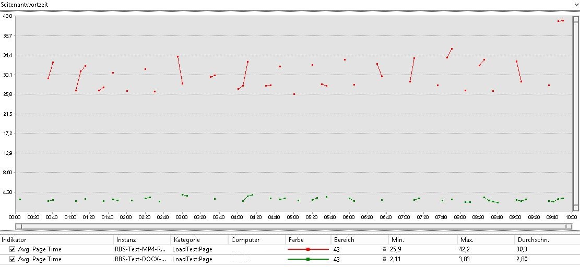Viewport: 580px width, 267px height.
Task: Select the RBS-Test-MP4-R... instance cell
Action: [x=140, y=249]
